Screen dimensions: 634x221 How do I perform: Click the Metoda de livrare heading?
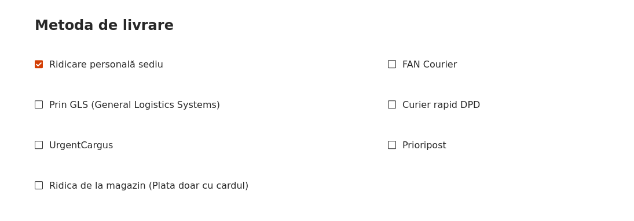(x=104, y=25)
